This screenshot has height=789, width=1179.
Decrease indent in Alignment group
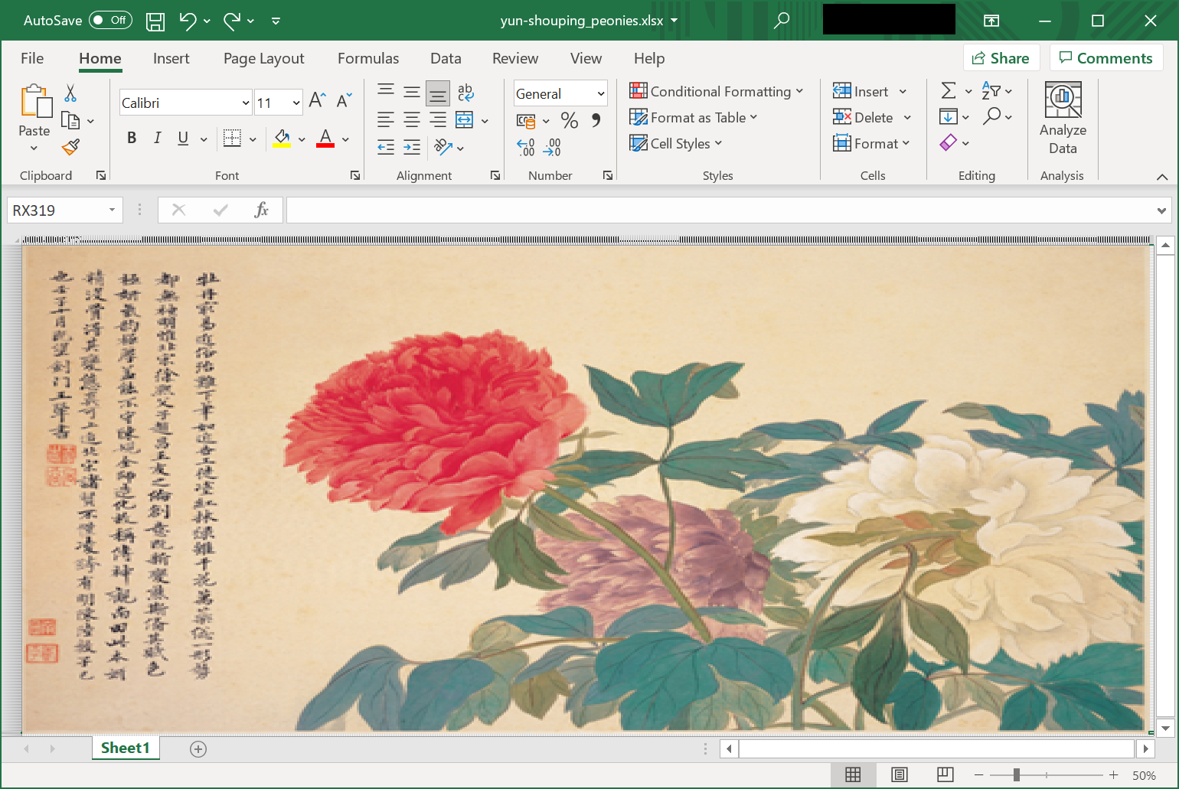point(386,147)
